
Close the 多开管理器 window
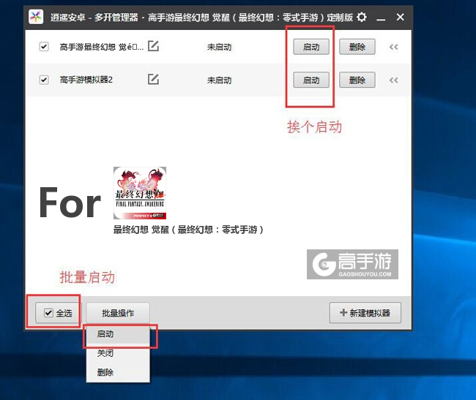400,17
